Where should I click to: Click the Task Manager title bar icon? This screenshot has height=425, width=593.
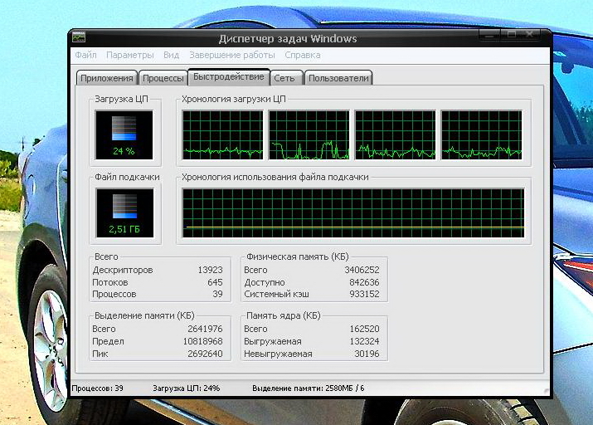79,37
